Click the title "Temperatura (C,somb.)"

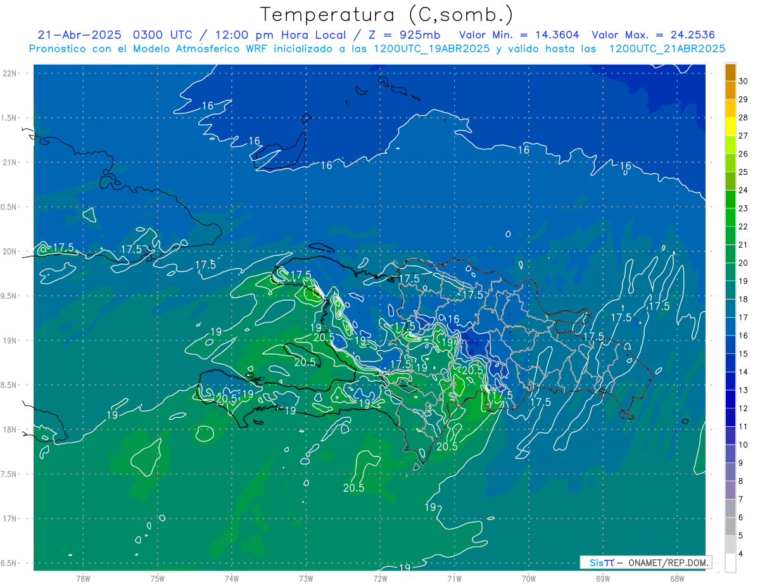point(386,15)
